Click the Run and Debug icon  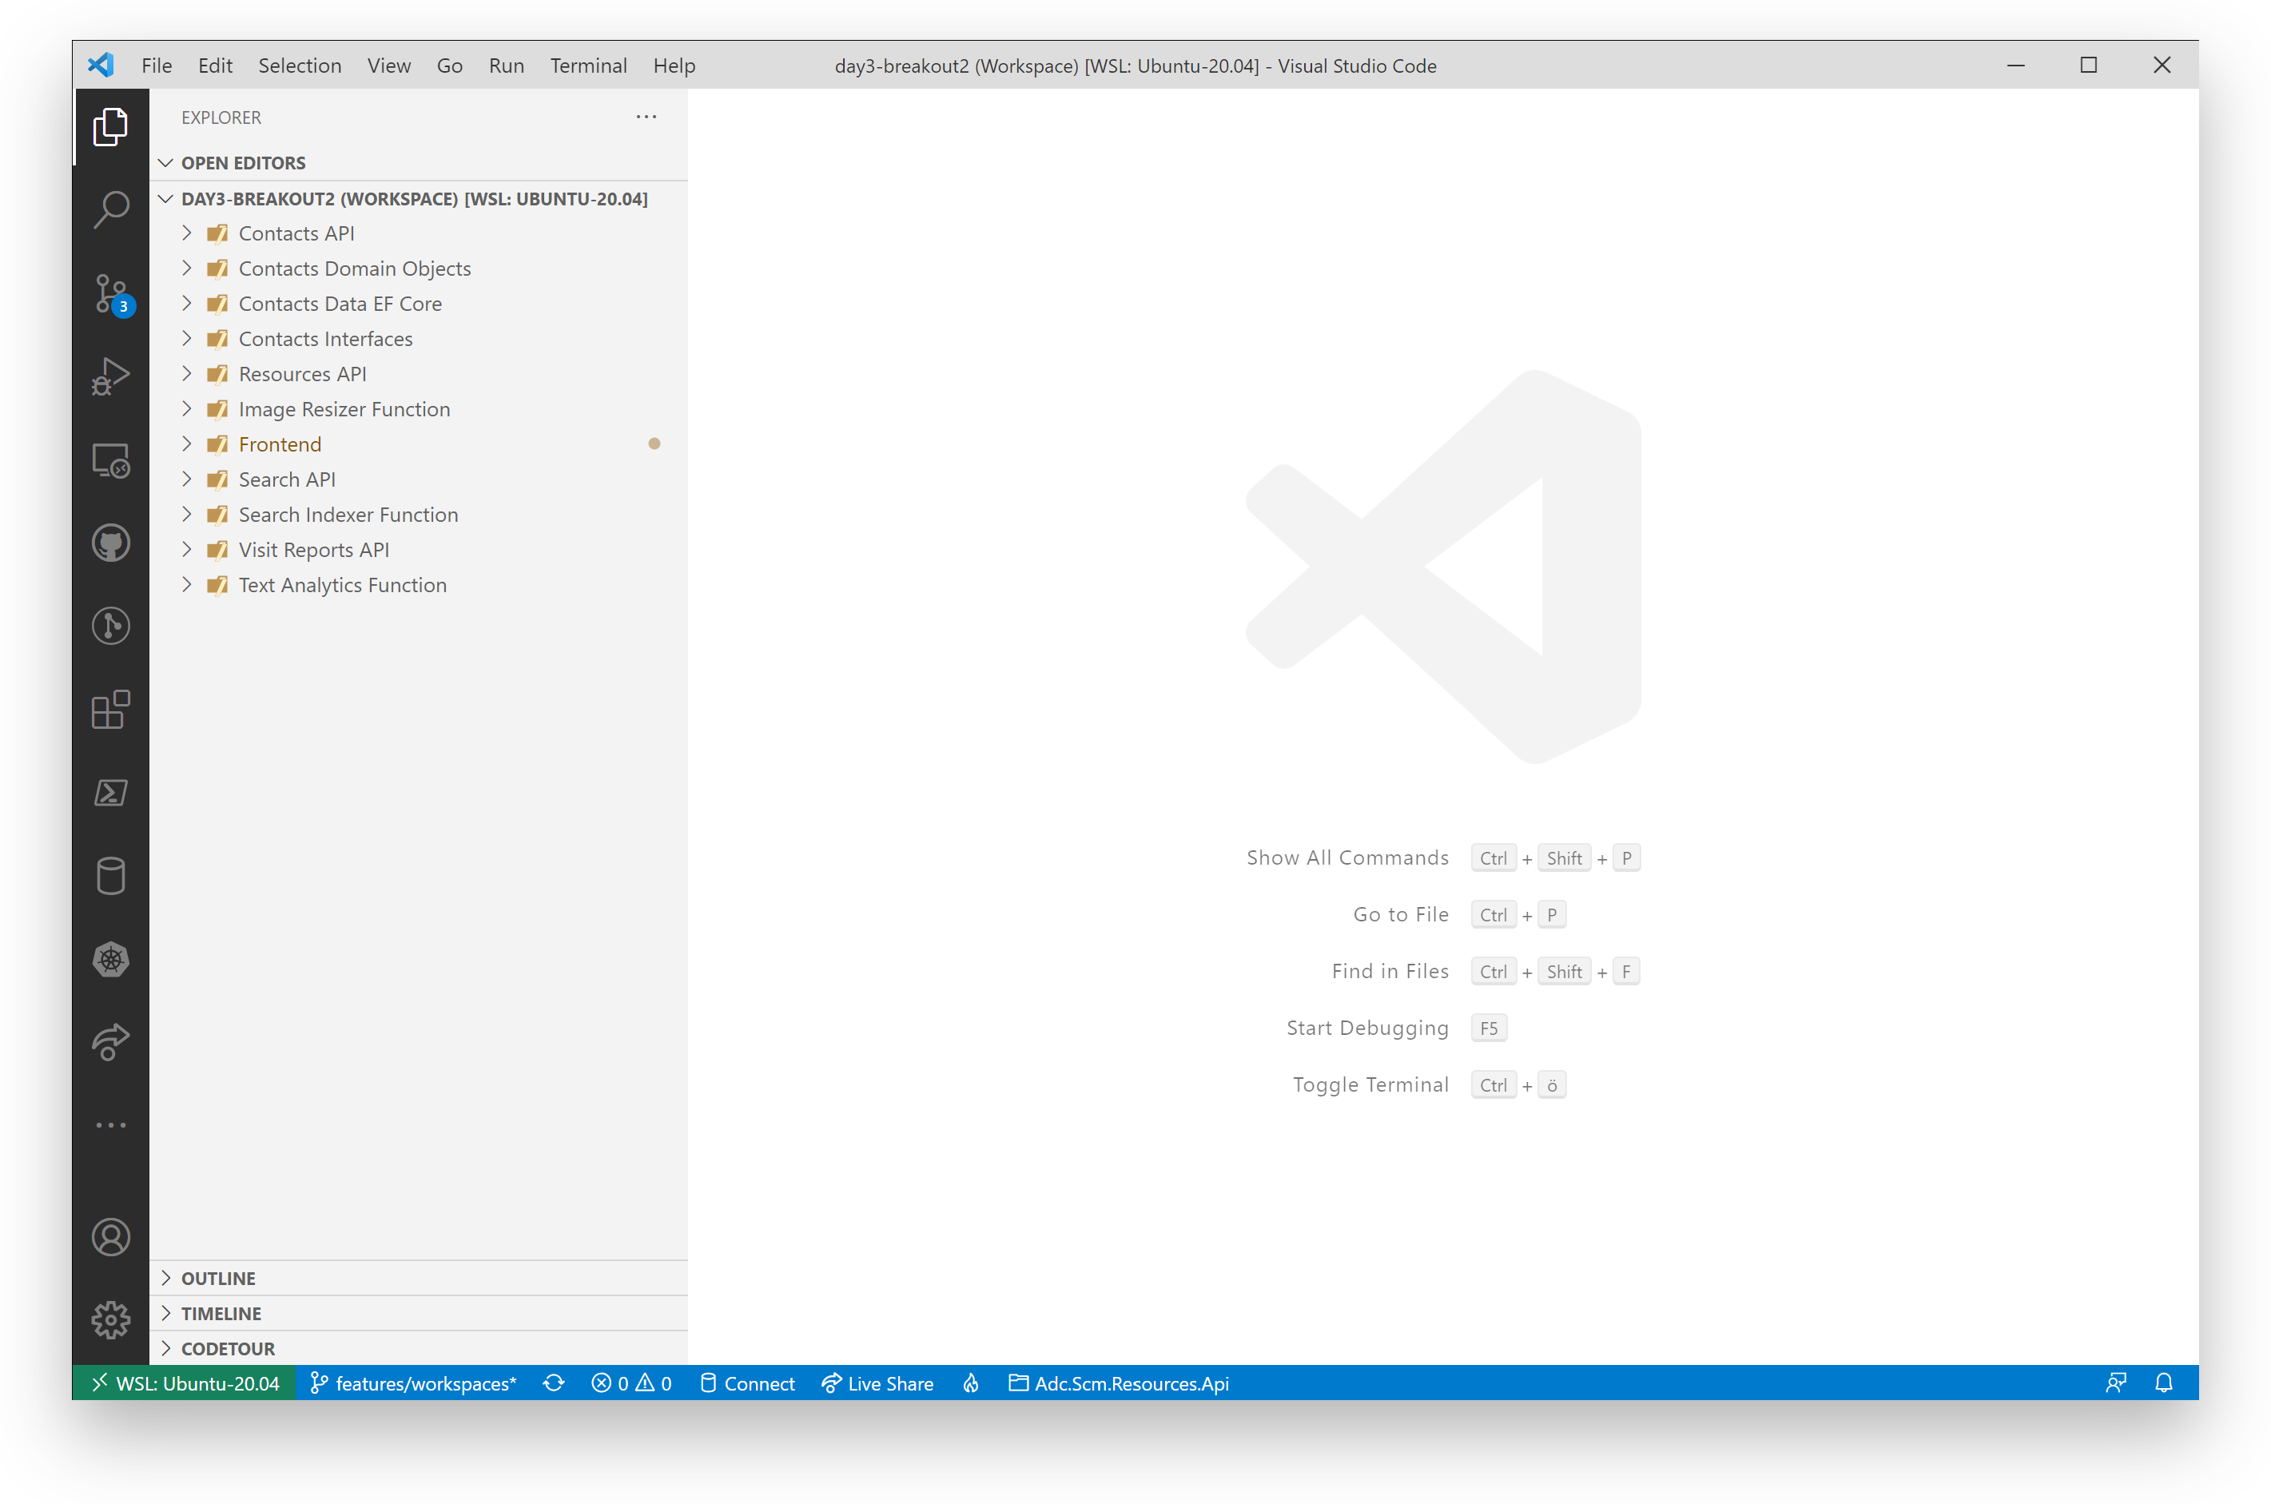pyautogui.click(x=111, y=376)
